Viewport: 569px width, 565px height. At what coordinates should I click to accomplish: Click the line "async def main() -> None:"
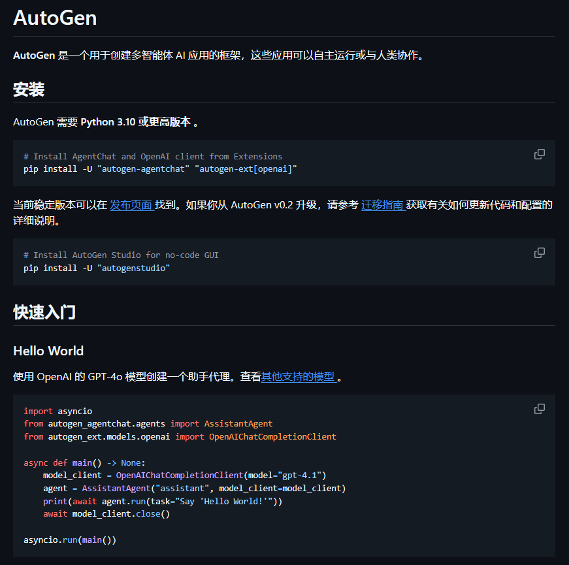tap(84, 463)
